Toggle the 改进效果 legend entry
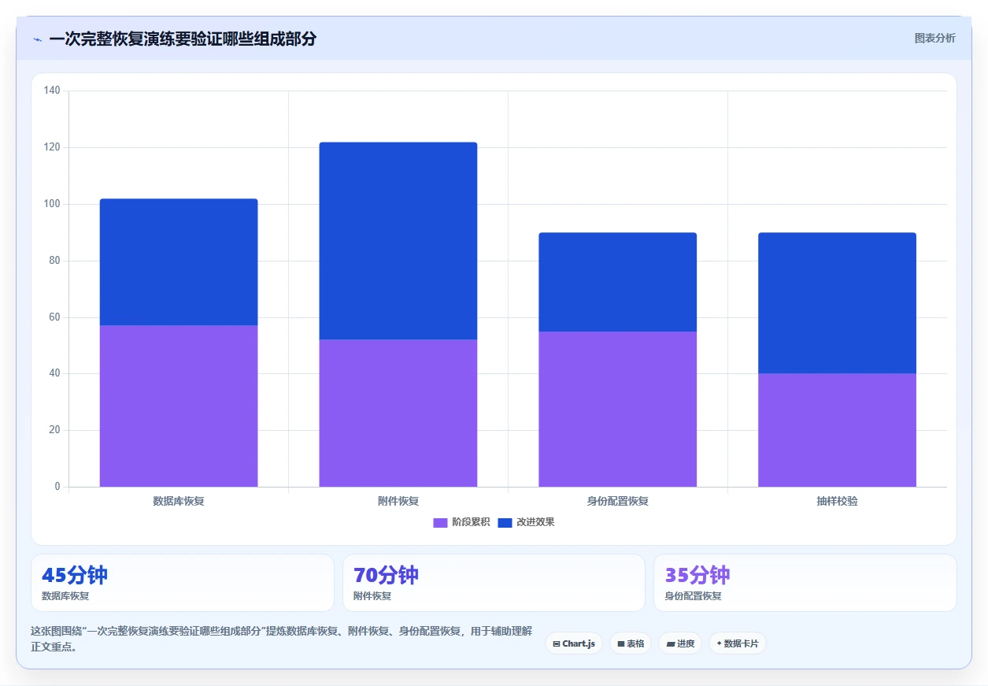This screenshot has height=686, width=988. pyautogui.click(x=527, y=522)
